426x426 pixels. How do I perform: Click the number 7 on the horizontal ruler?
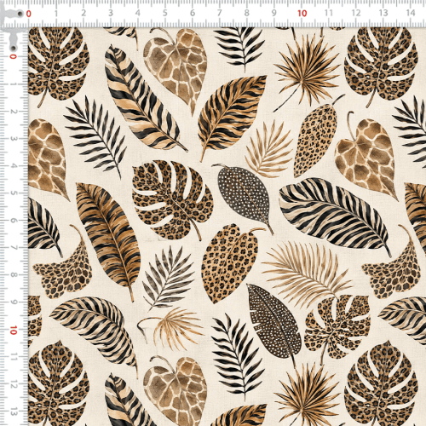tap(220, 13)
